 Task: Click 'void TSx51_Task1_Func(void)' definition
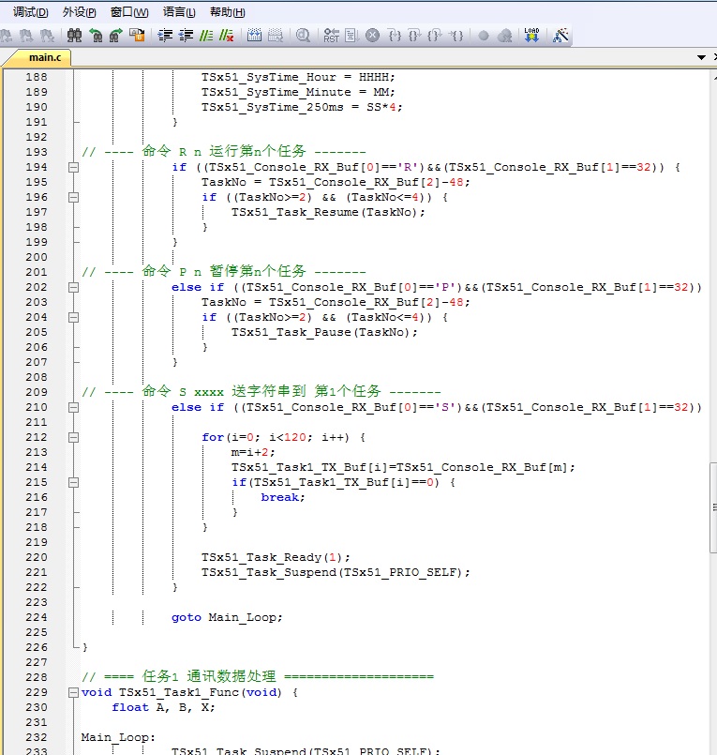(x=182, y=692)
